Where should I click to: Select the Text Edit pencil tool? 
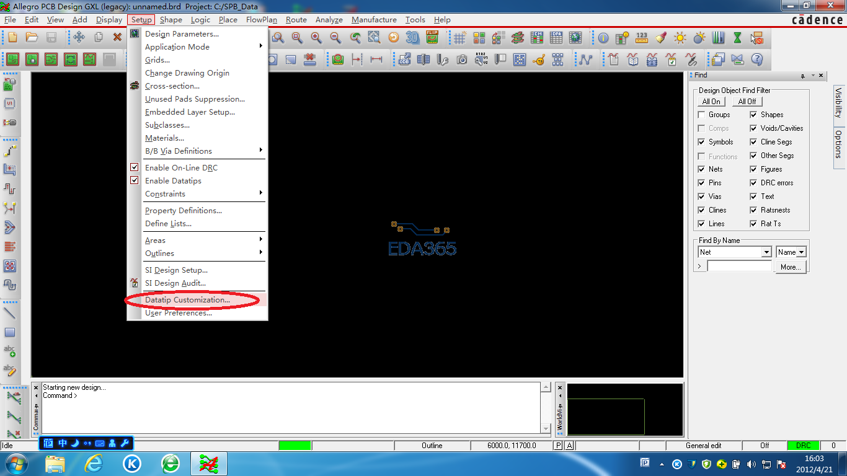pos(10,371)
